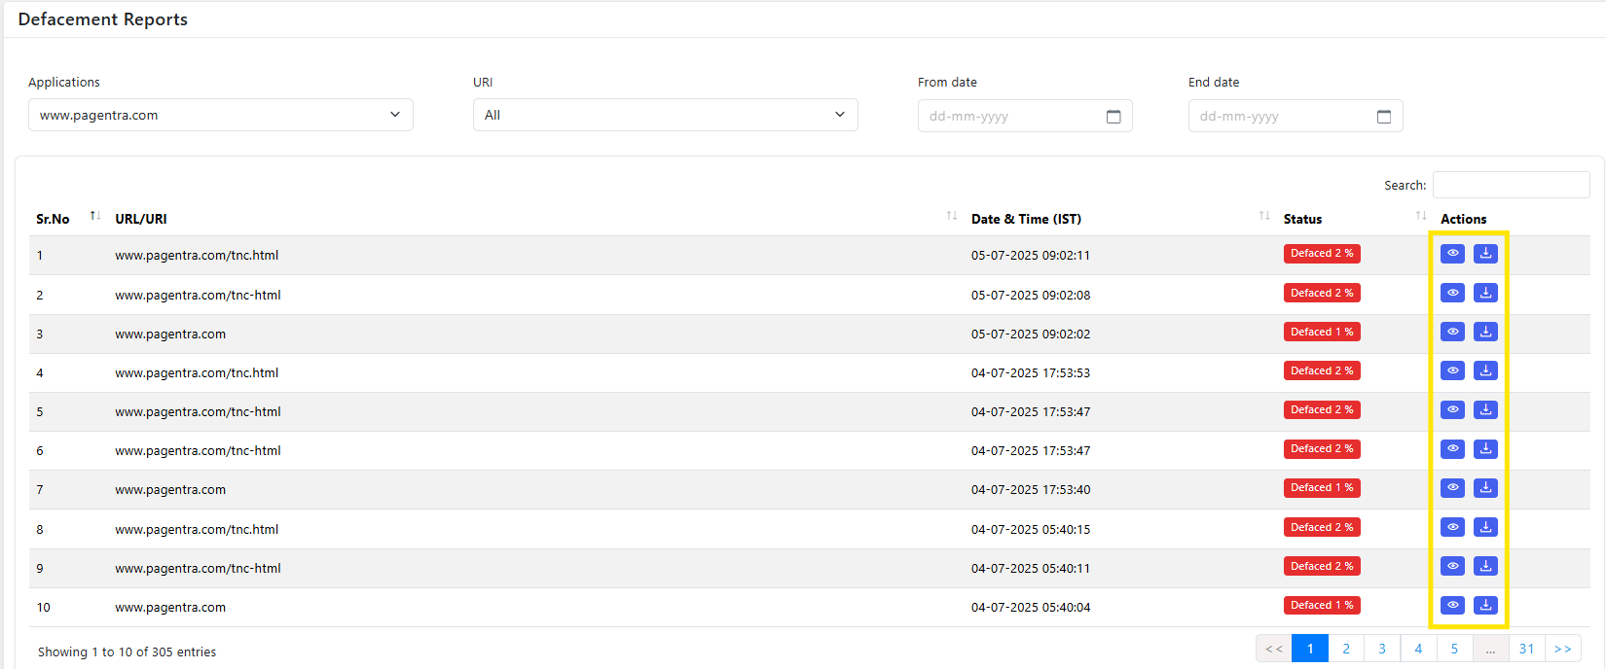Download report for row 6

click(1485, 448)
